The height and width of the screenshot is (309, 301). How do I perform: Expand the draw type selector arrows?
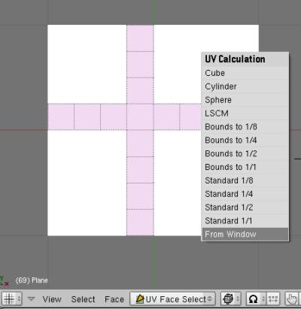tap(238, 298)
